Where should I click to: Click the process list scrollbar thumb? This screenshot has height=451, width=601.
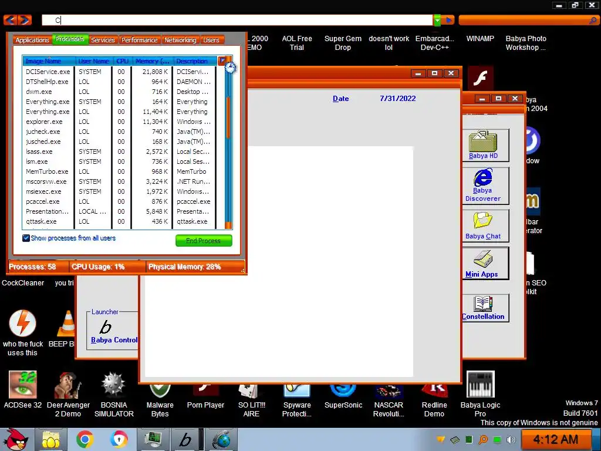click(228, 117)
